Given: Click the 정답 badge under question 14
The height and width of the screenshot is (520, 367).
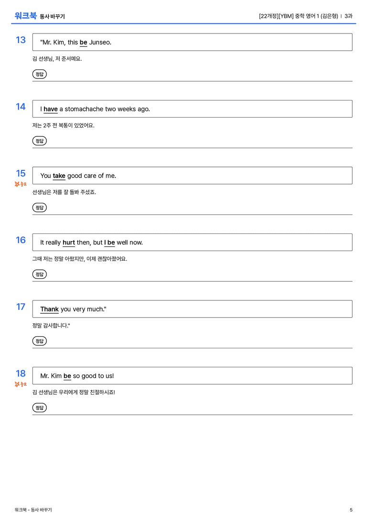Looking at the screenshot, I should (x=39, y=141).
